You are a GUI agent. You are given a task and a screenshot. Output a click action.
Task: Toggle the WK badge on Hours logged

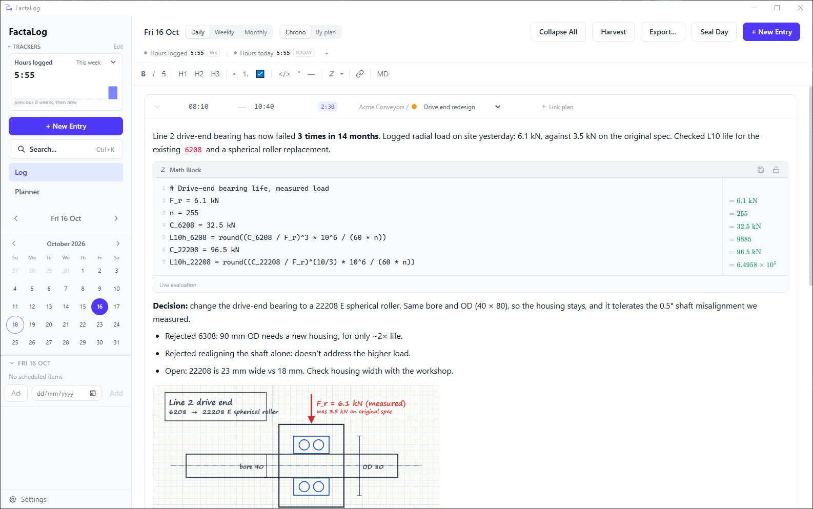[214, 53]
